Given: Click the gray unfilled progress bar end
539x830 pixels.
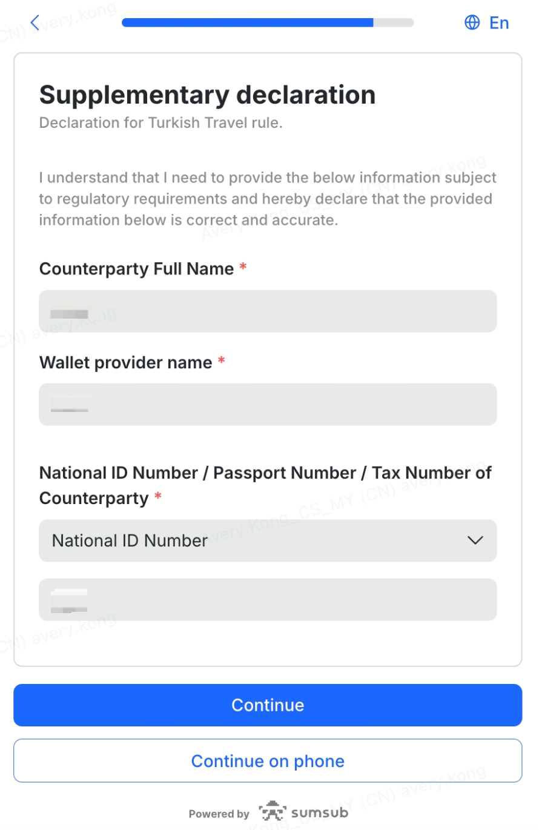Looking at the screenshot, I should (394, 23).
